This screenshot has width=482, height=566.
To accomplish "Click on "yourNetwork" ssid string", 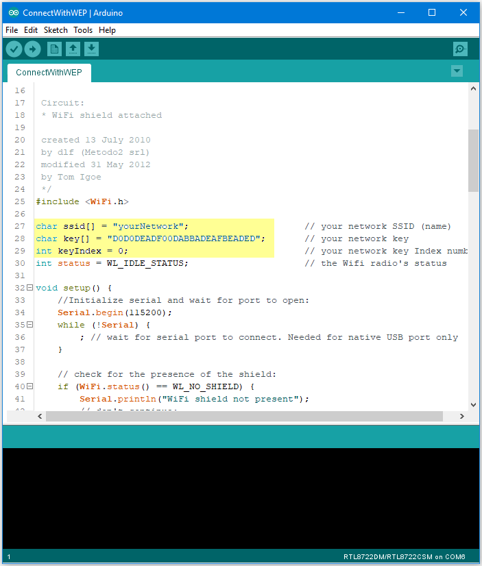I will pos(147,226).
